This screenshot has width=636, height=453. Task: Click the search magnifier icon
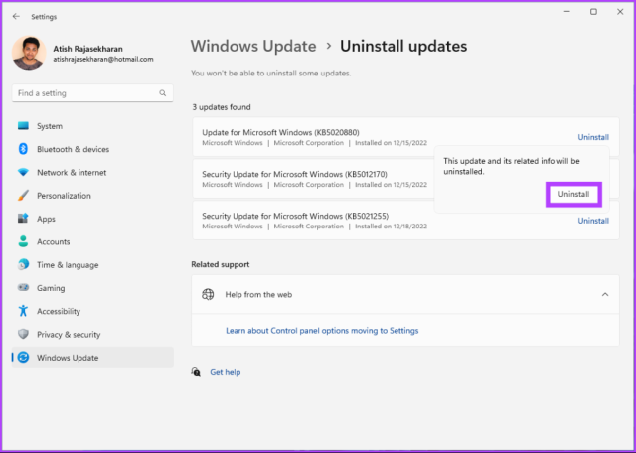[x=163, y=93]
